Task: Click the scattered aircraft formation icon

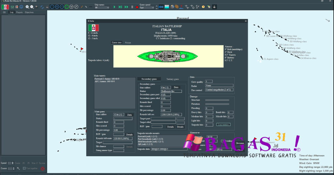Action: 197,7
